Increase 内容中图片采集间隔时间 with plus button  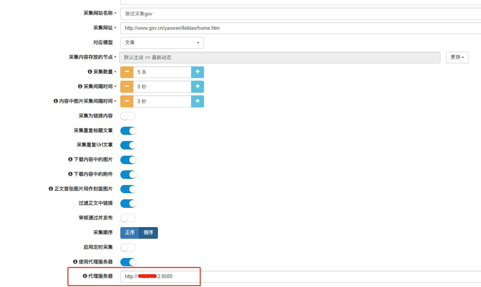coord(197,101)
